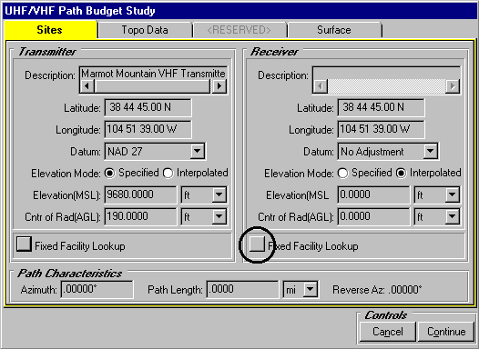Screen dimensions: 479x349
Task: Click the Transmitter Latitude field
Action: (148, 107)
